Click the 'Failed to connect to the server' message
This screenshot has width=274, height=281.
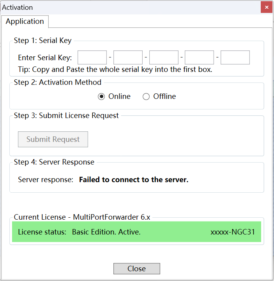[x=134, y=180]
